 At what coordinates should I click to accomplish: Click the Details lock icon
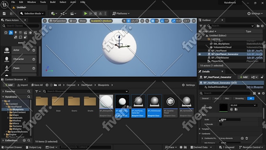pyautogui.click(x=262, y=77)
